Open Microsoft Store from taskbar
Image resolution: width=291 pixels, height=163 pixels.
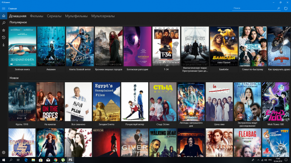40,160
